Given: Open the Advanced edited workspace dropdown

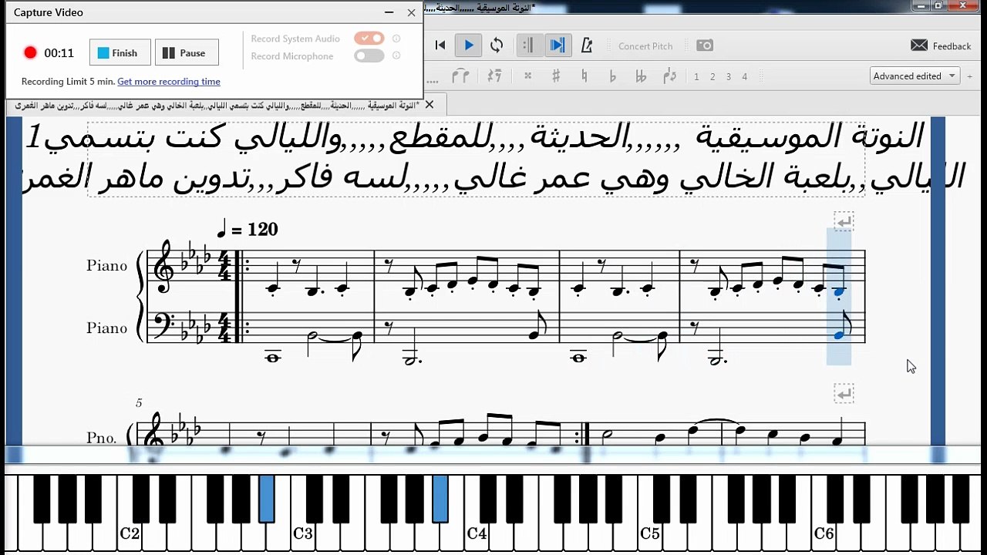Looking at the screenshot, I should click(915, 76).
